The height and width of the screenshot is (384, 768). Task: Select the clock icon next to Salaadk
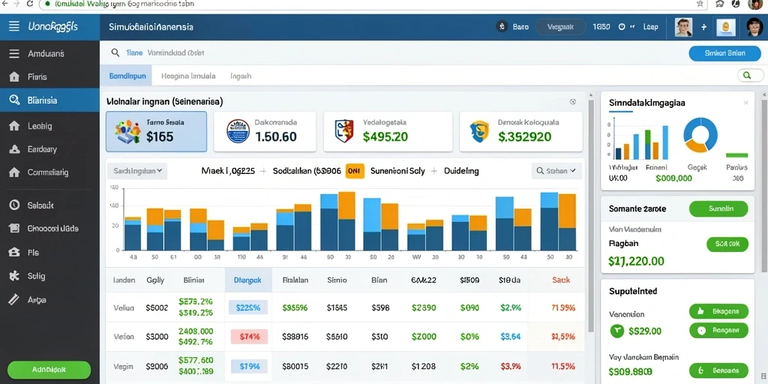coord(14,205)
